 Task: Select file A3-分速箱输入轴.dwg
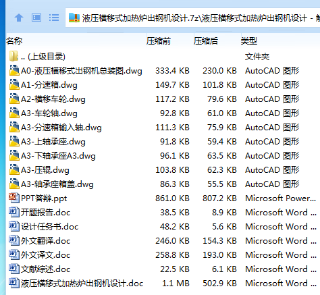pos(61,128)
